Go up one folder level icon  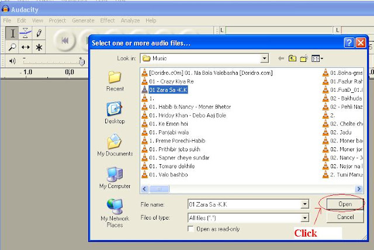point(292,58)
